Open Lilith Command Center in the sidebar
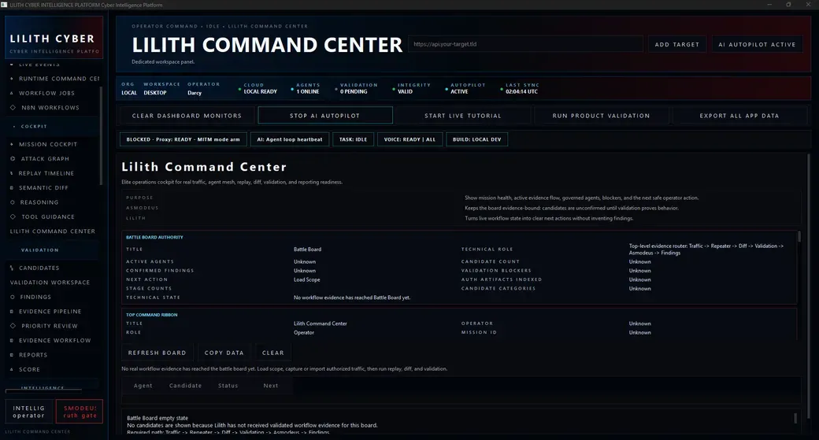The image size is (819, 440). point(52,231)
